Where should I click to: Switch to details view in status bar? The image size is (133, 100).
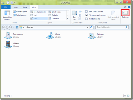point(124,96)
